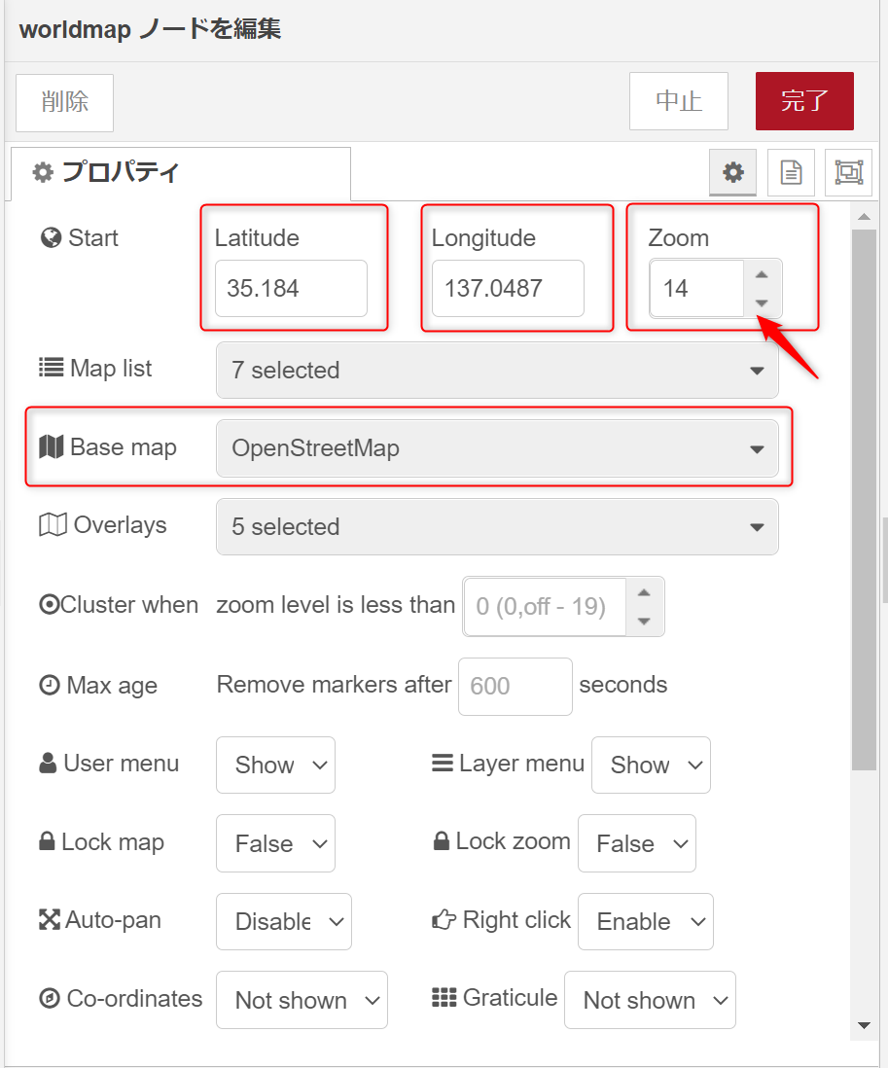Image resolution: width=888 pixels, height=1068 pixels.
Task: Increase the Zoom value with up arrow
Action: click(762, 274)
